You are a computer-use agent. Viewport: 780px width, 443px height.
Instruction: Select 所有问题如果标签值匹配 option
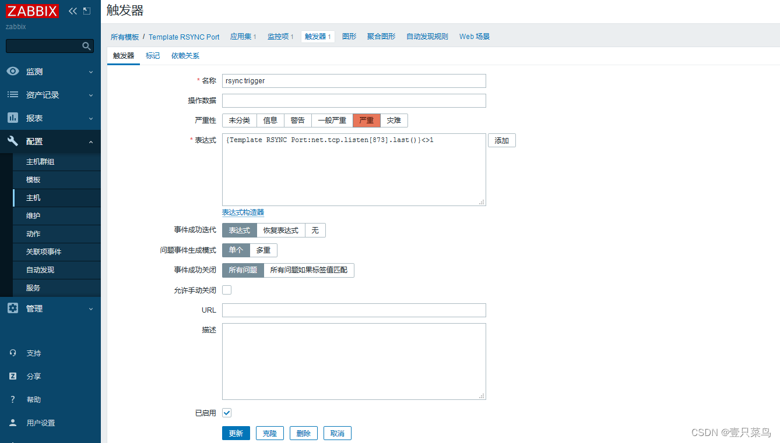click(309, 271)
